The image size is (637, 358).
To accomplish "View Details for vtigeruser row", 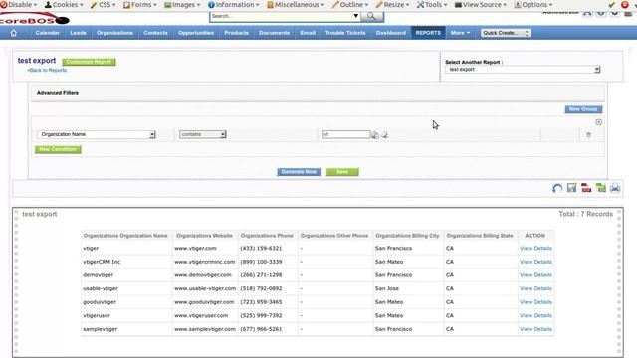I will (535, 316).
